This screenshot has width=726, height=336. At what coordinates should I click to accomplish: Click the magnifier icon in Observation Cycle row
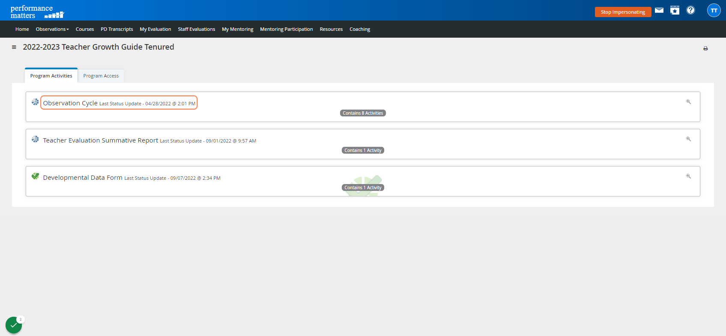688,102
